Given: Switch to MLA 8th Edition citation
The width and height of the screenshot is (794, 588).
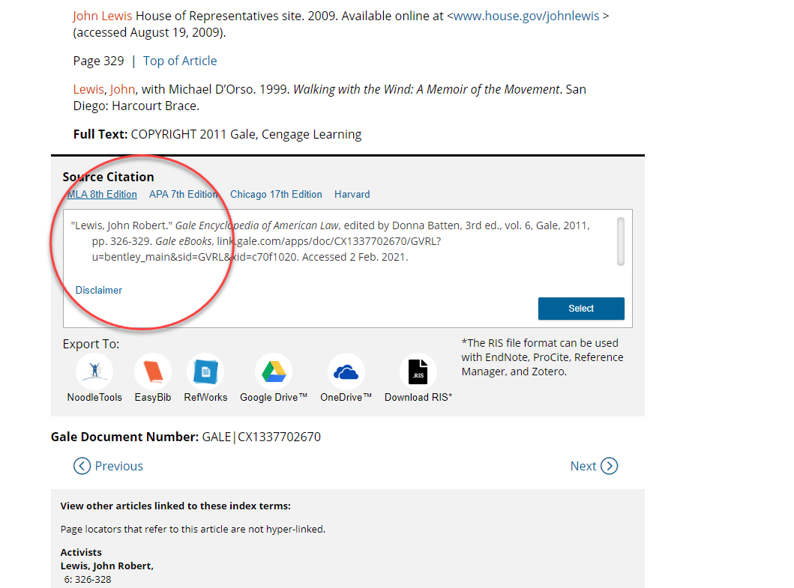Looking at the screenshot, I should pos(102,194).
